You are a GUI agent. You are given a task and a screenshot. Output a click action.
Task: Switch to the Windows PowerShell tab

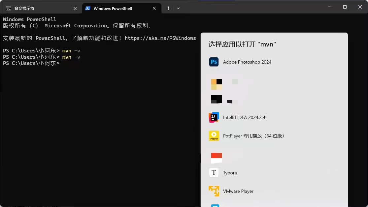click(112, 8)
